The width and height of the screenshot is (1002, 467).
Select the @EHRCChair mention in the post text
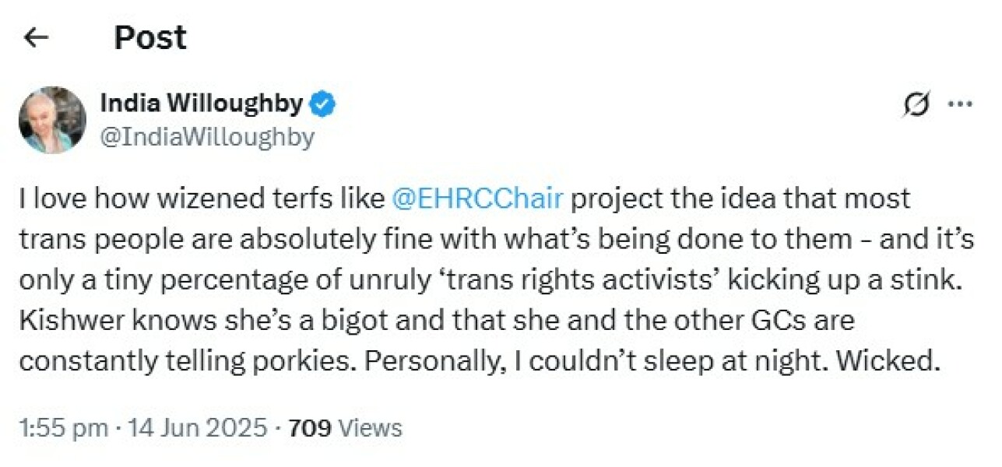478,198
